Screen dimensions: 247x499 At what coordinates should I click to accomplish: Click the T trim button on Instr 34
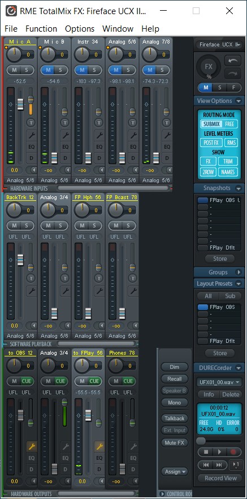98,122
